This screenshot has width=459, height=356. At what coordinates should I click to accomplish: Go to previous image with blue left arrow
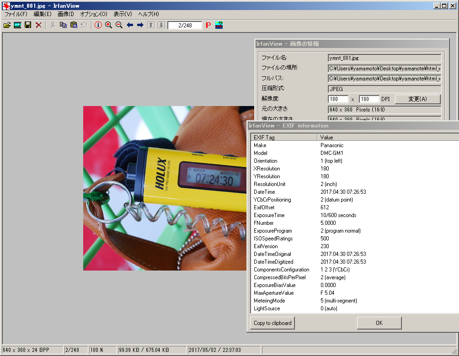click(130, 25)
